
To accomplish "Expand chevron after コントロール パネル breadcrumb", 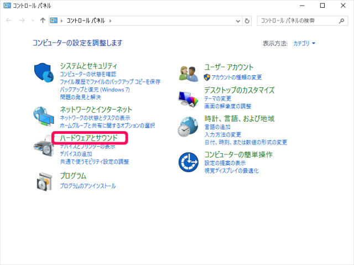I will coord(110,21).
